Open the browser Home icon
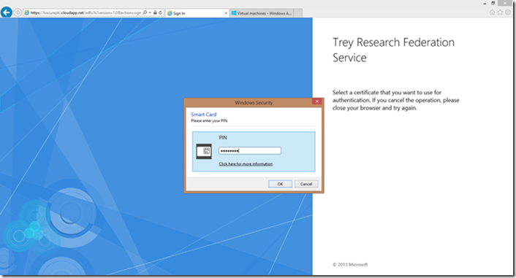 pos(492,12)
